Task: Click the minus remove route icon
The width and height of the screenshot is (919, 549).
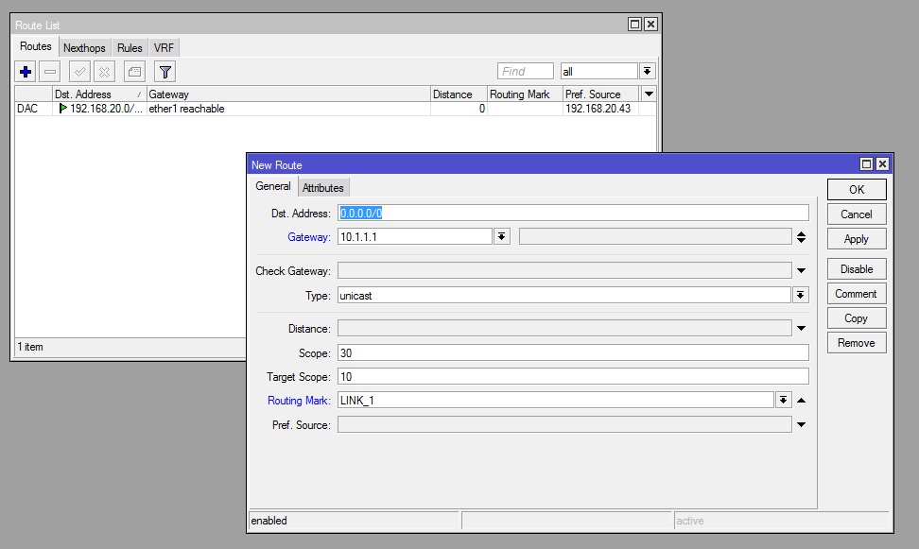Action: [50, 72]
